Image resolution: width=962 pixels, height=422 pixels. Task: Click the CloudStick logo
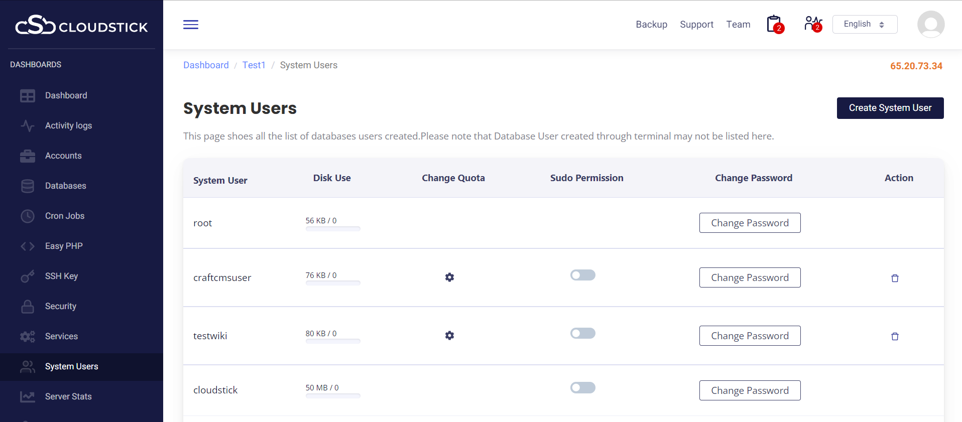tap(81, 25)
